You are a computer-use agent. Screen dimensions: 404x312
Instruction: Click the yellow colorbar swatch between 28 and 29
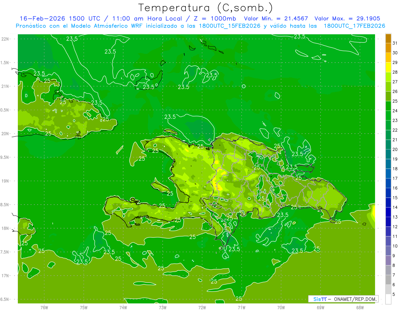coord(388,67)
